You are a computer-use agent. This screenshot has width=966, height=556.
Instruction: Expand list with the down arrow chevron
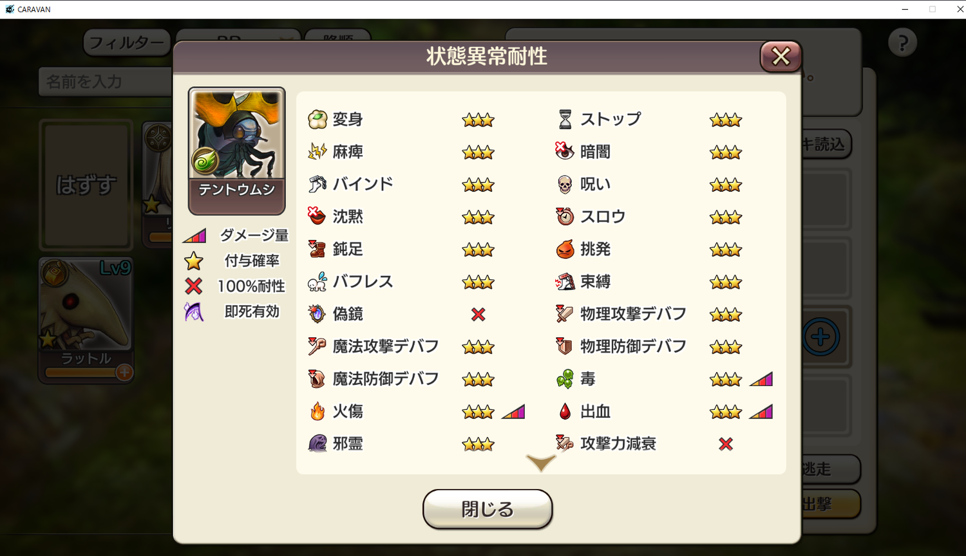(541, 463)
